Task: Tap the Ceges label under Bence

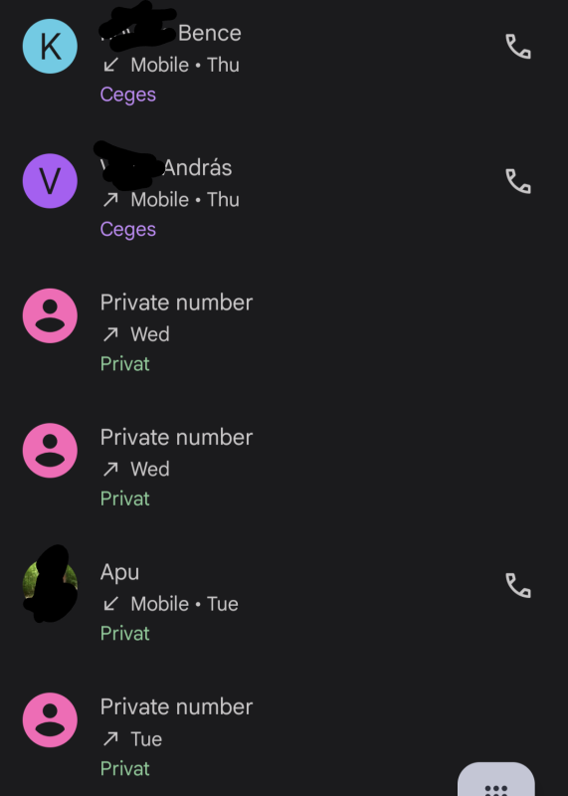Action: click(x=128, y=95)
